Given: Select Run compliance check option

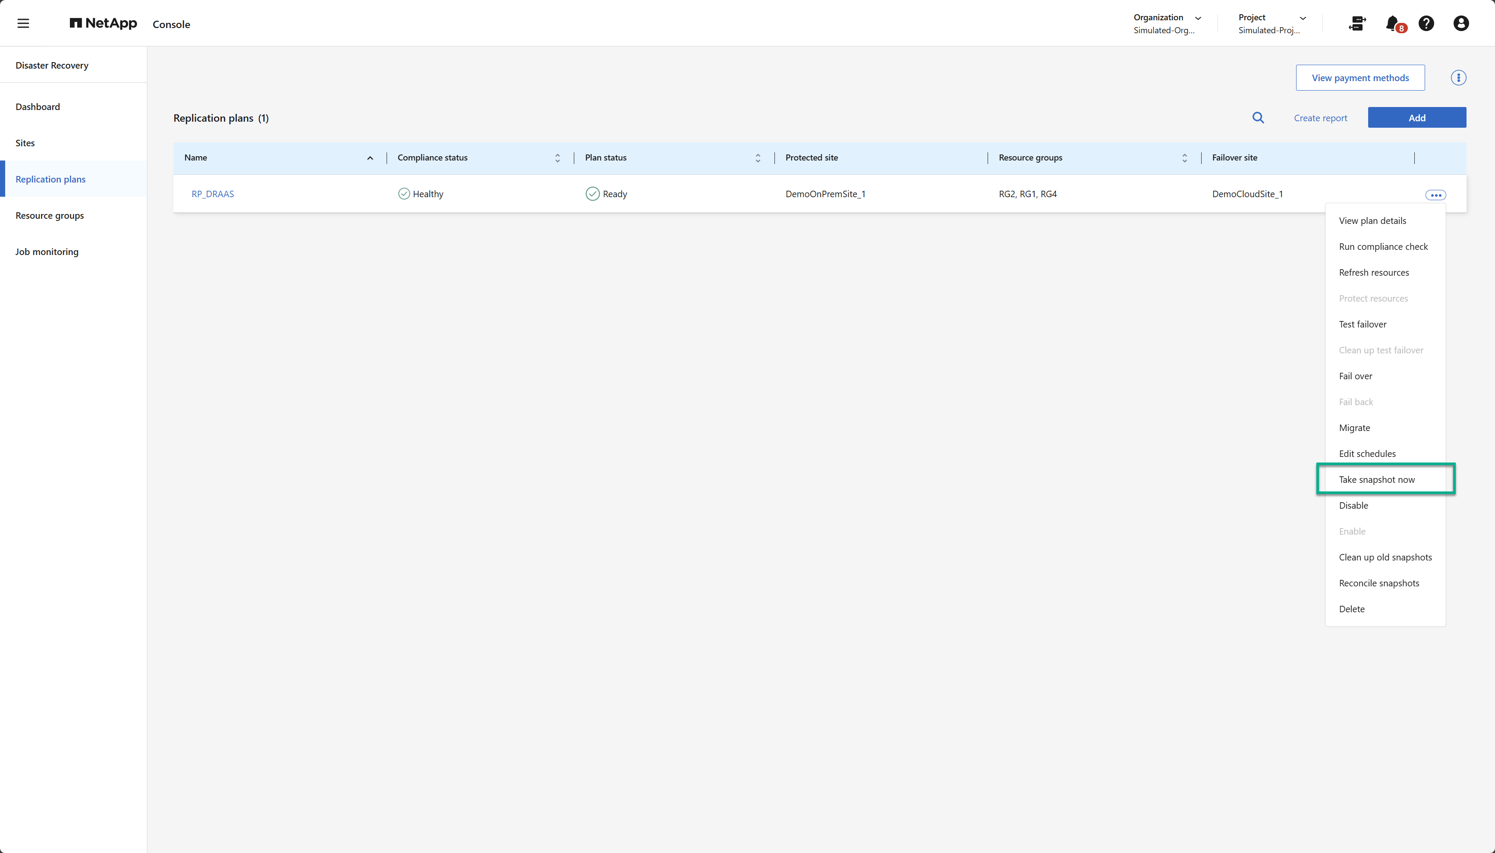Looking at the screenshot, I should click(1383, 247).
